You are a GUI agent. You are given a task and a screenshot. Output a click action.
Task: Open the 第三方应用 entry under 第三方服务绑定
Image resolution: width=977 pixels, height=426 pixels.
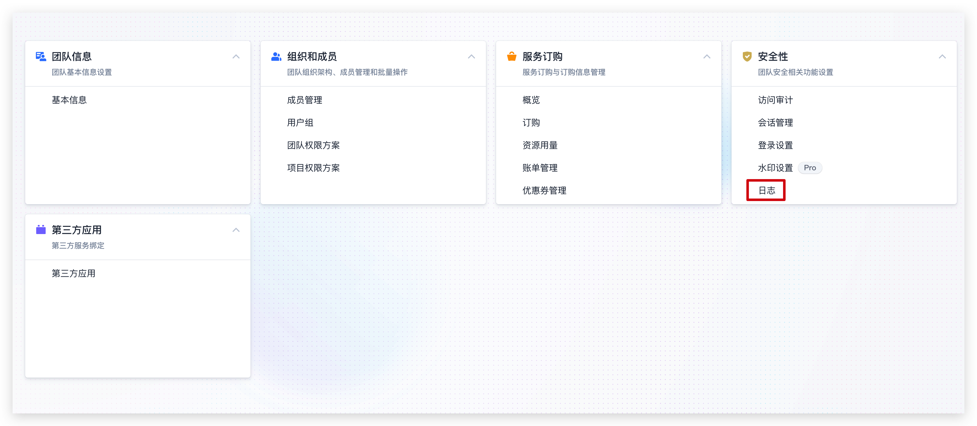[x=73, y=273]
